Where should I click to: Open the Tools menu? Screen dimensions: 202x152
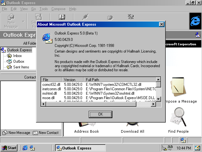click(x=44, y=9)
